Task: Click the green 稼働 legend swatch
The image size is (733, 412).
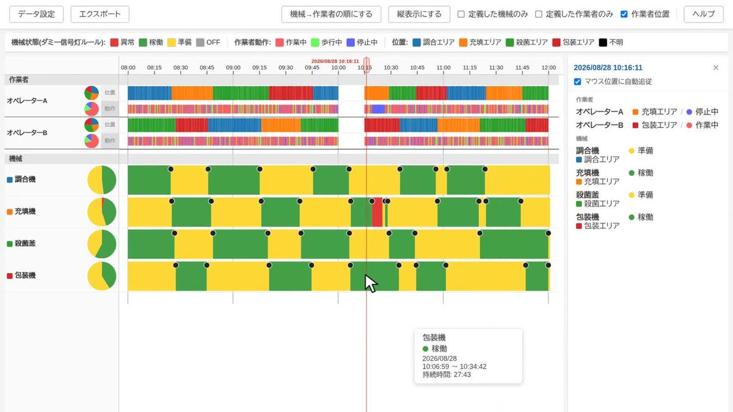Action: [143, 43]
